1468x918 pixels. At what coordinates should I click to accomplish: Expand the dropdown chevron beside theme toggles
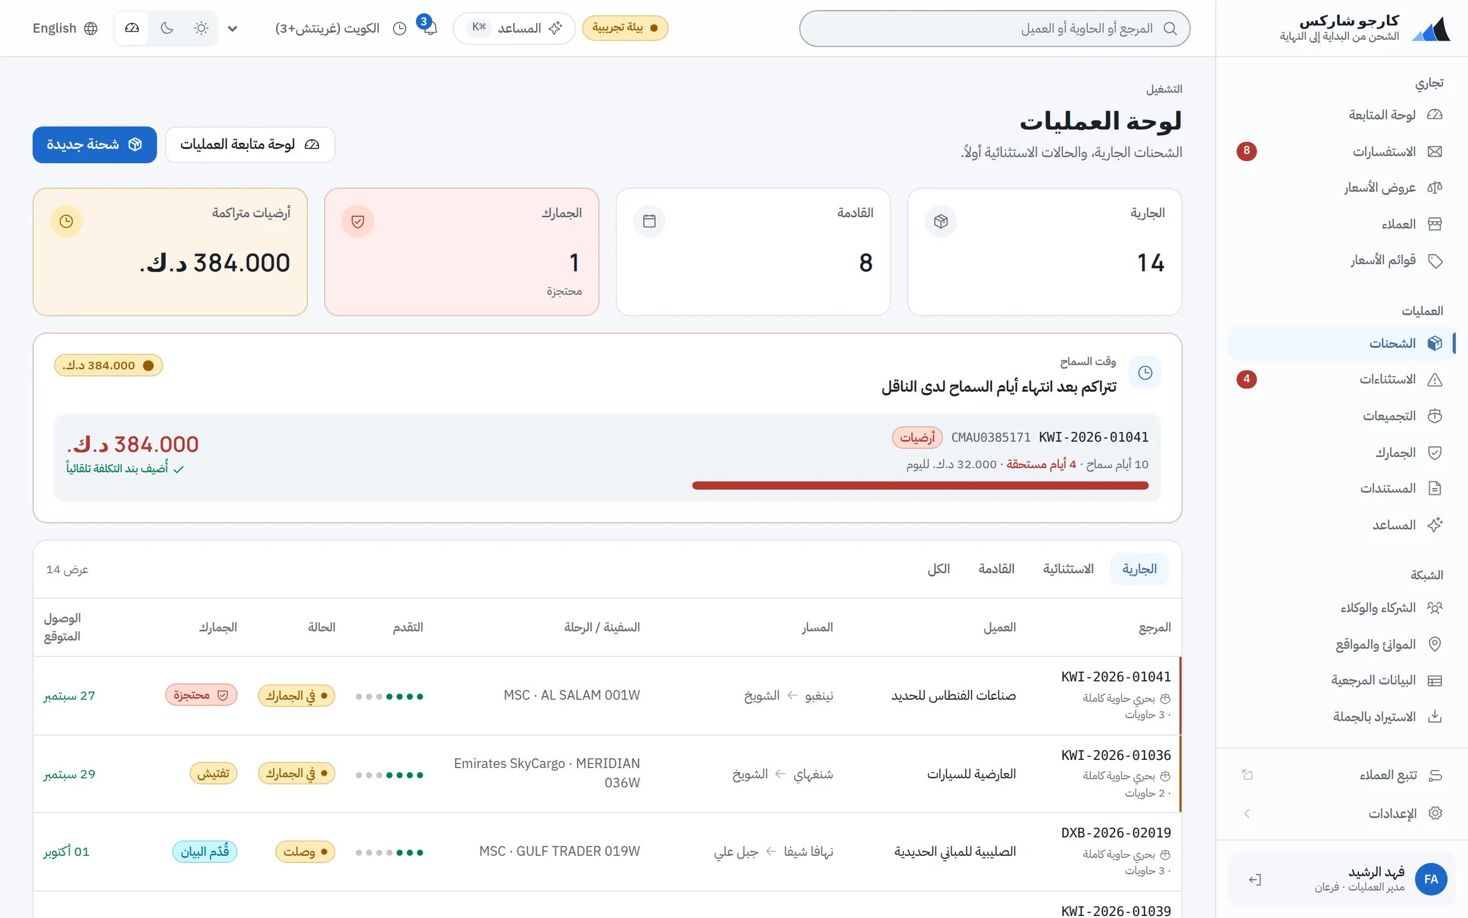click(x=233, y=29)
